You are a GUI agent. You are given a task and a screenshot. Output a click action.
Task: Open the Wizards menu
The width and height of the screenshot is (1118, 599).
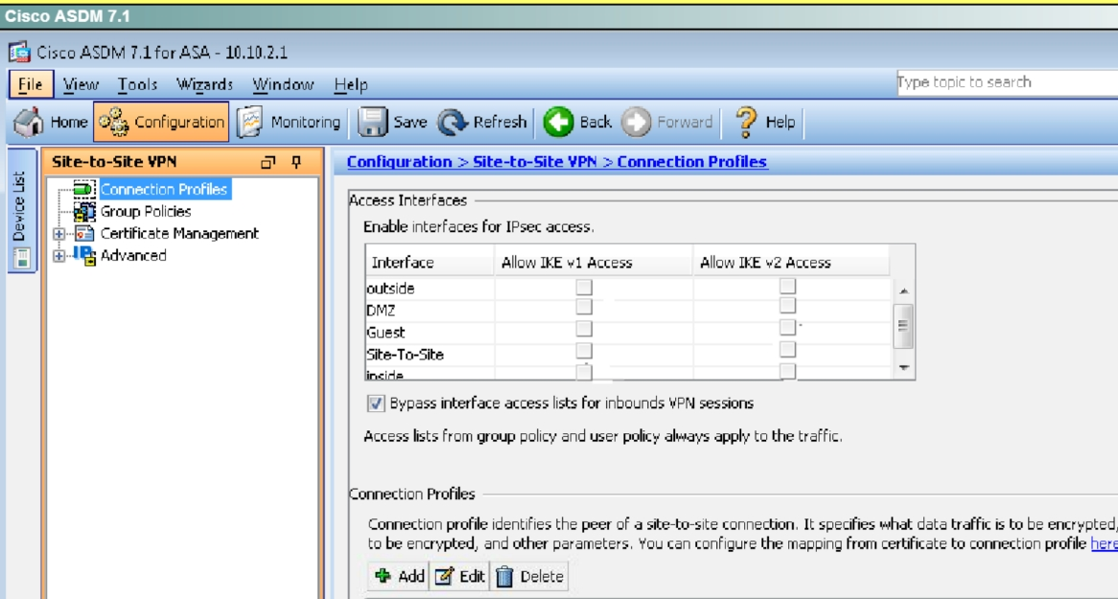tap(204, 85)
